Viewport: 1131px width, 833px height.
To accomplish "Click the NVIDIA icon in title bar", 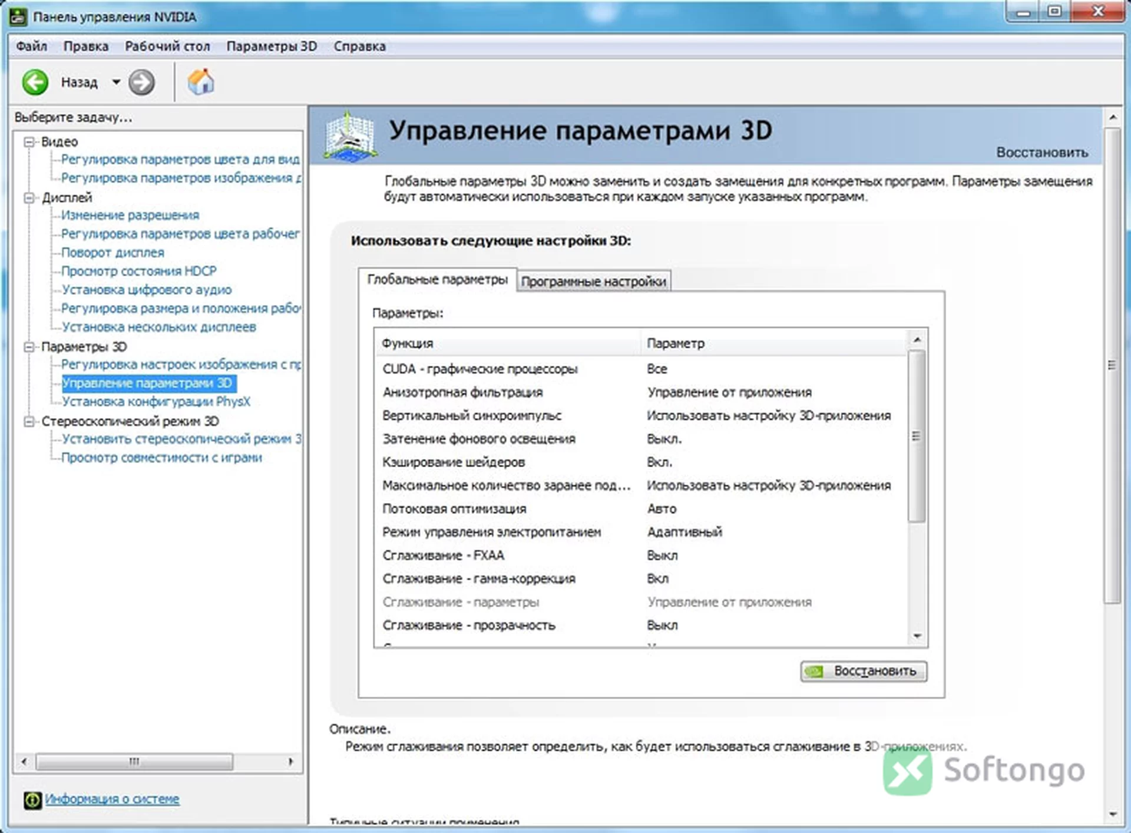I will tap(18, 16).
